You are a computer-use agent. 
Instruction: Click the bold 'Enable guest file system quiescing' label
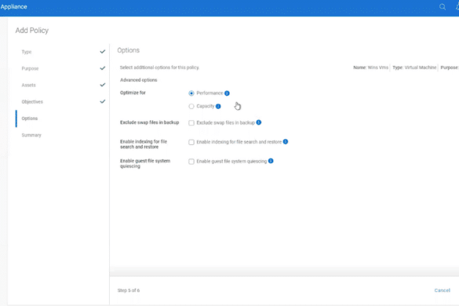(x=145, y=163)
